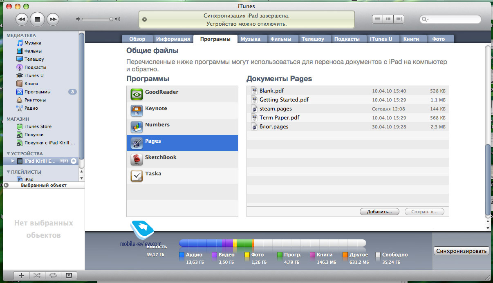The height and width of the screenshot is (283, 493).
Task: Open the iTunes U tab
Action: [381, 39]
